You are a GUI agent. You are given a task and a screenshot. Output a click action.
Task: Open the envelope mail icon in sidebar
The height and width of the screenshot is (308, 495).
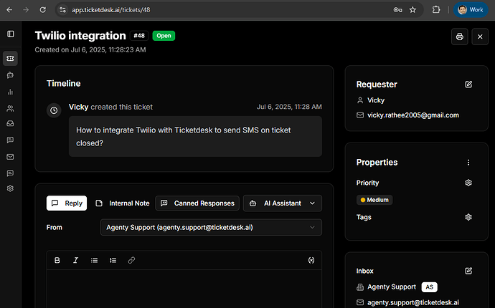click(x=10, y=157)
